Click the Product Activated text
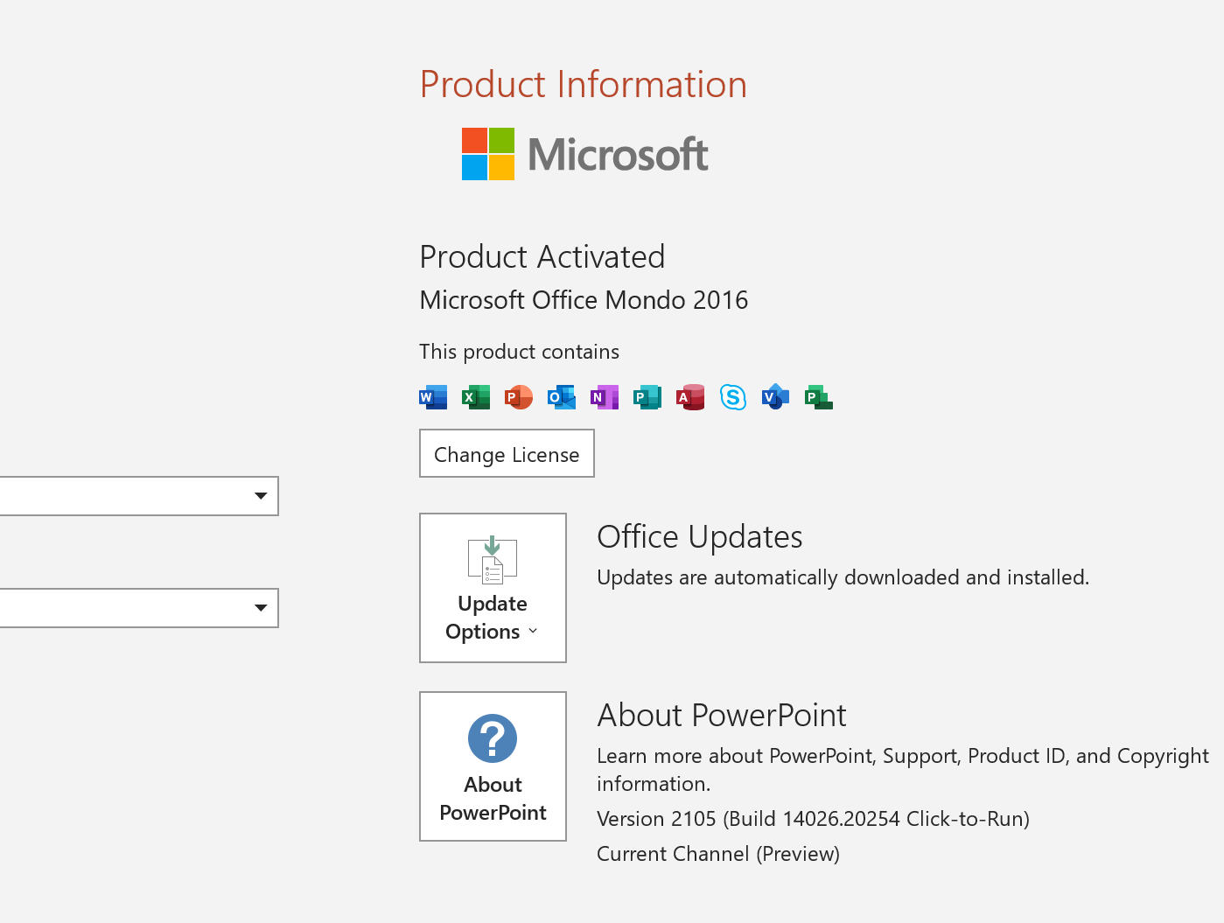1224x923 pixels. [542, 257]
